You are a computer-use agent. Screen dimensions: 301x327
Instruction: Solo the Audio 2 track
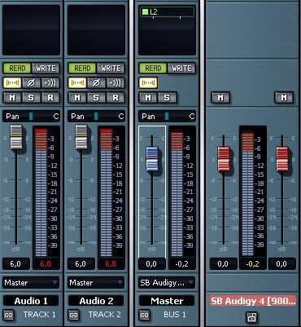[x=96, y=98]
